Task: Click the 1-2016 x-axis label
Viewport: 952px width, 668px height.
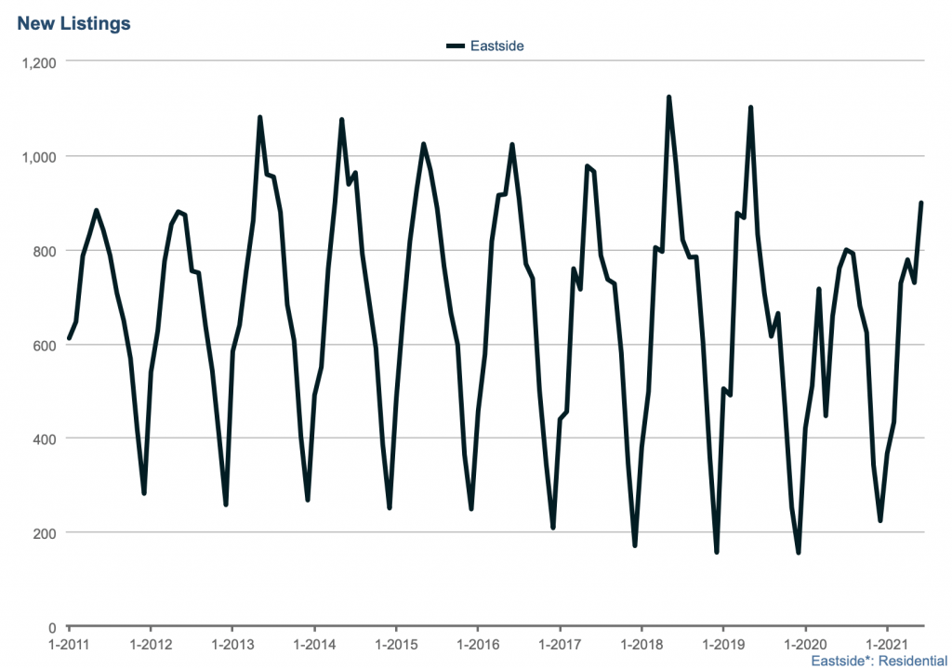Action: tap(477, 644)
